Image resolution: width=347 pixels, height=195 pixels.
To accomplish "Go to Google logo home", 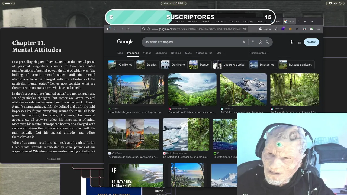I will tap(125, 42).
